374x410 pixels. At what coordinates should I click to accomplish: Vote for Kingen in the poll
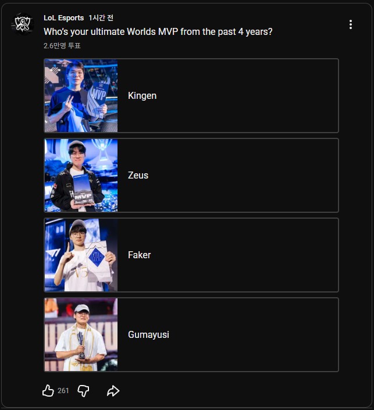[227, 95]
